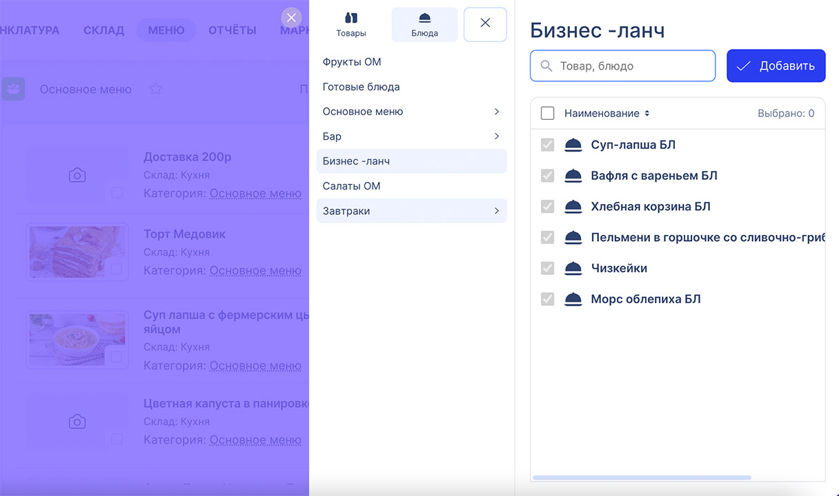This screenshot has height=496, width=839.
Task: Switch to the Товары tab
Action: [351, 25]
